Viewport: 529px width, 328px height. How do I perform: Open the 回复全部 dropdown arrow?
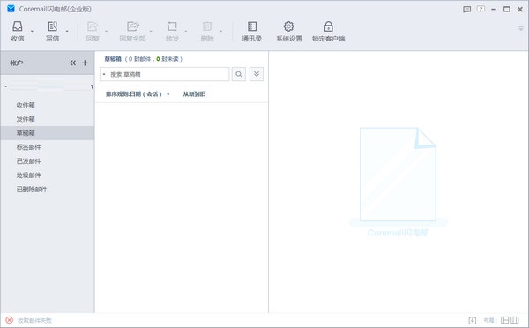pyautogui.click(x=151, y=32)
